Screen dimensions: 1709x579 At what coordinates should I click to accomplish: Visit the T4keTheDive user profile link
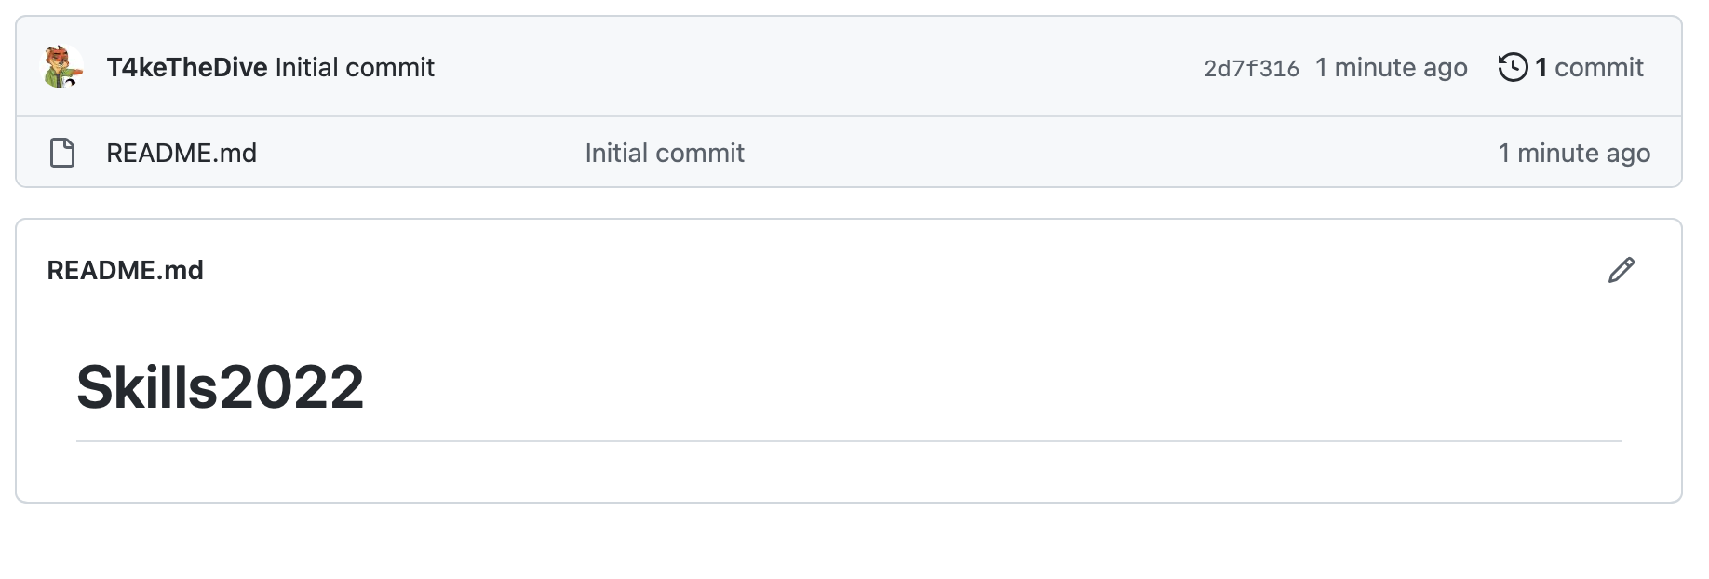(x=187, y=68)
